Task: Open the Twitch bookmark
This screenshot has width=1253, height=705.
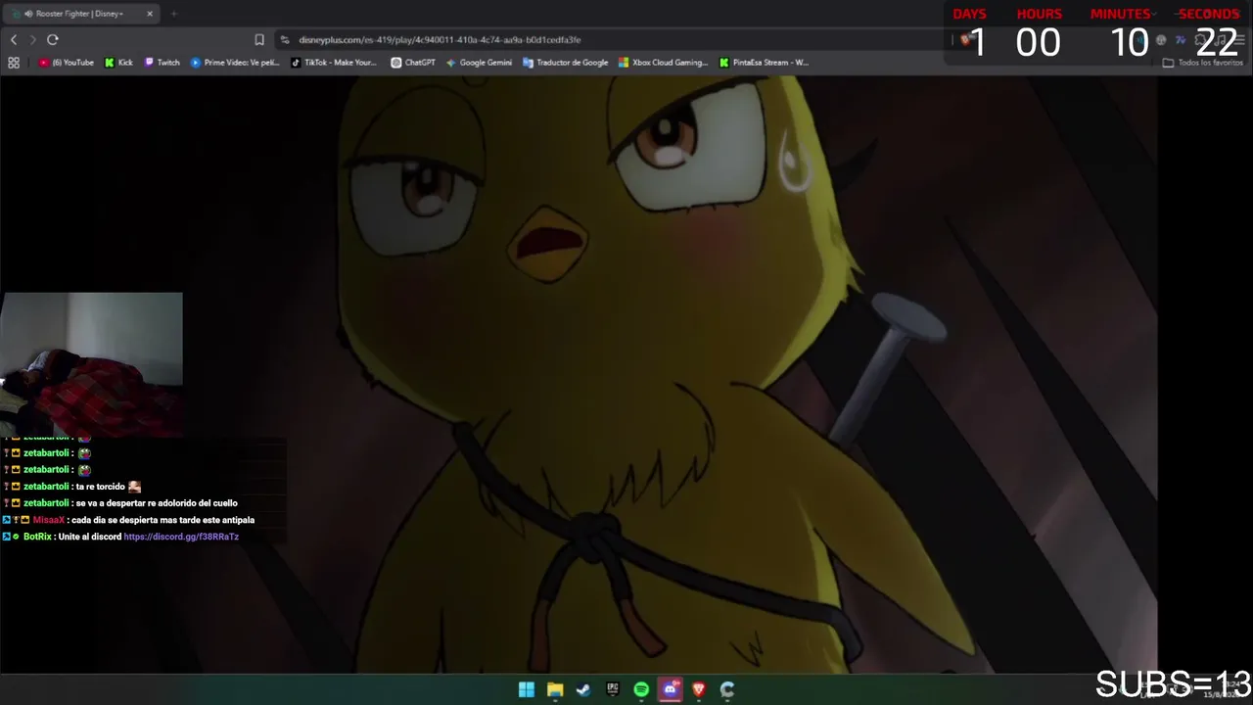Action: pos(162,63)
